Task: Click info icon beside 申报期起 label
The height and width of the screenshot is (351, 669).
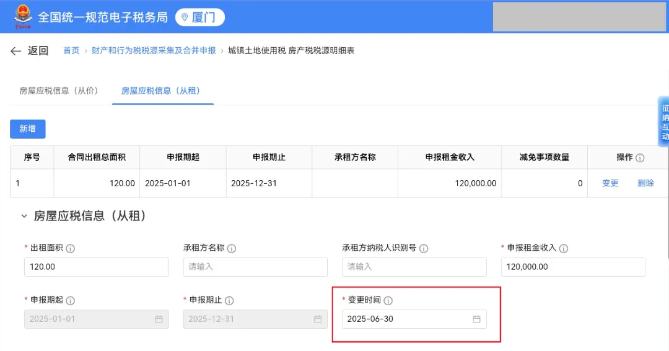Action: click(x=71, y=301)
